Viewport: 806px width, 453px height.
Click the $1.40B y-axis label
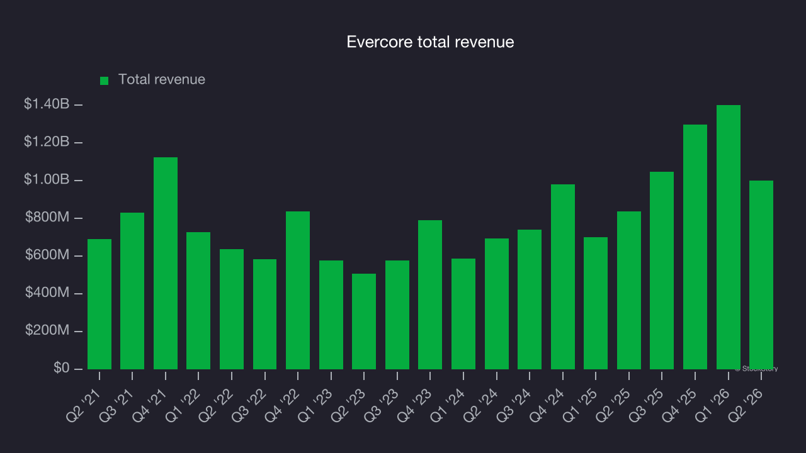point(47,104)
